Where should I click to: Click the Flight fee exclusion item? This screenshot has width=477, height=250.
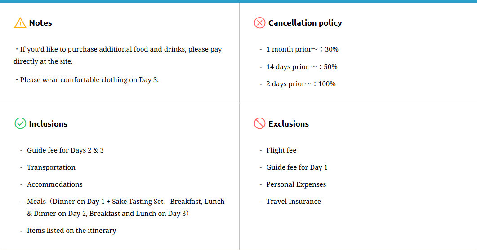click(281, 150)
